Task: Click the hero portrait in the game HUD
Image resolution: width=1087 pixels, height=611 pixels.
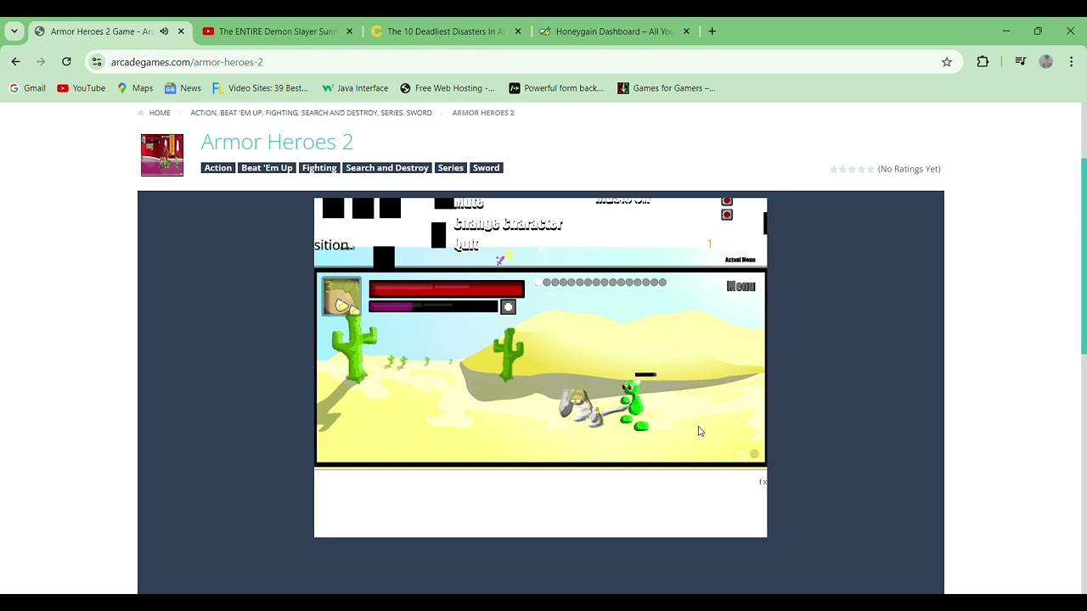Action: click(x=341, y=297)
